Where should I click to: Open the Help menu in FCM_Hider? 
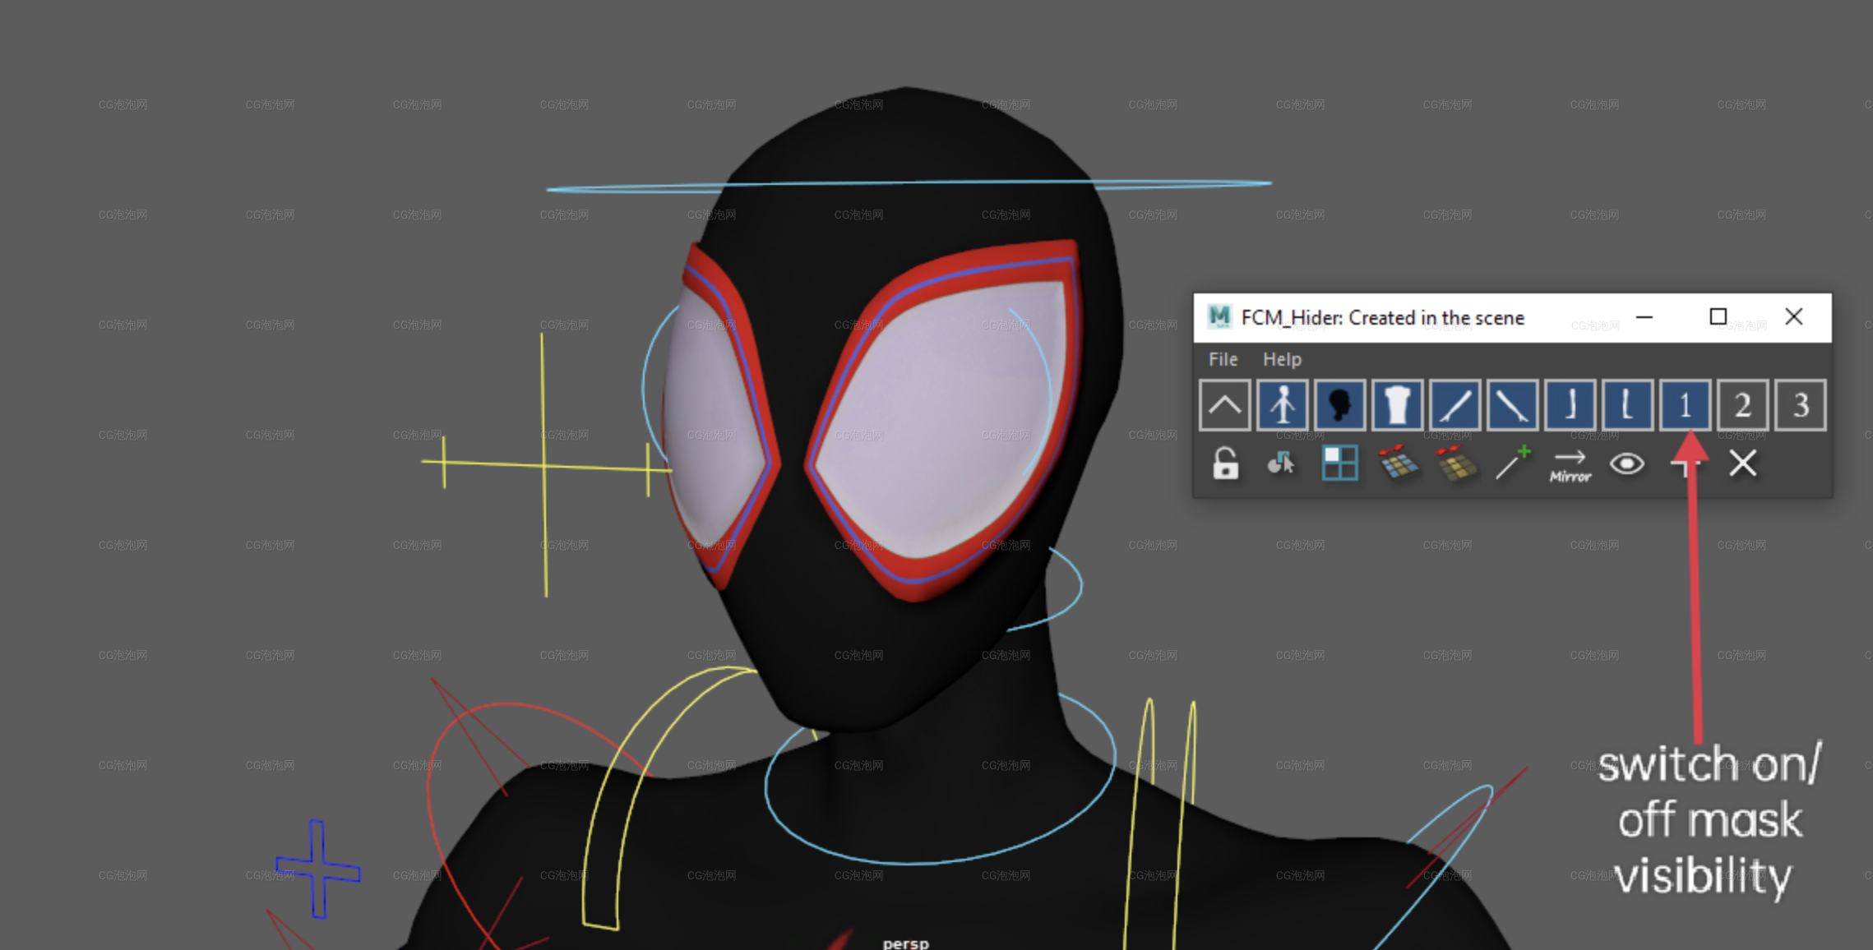(1282, 359)
